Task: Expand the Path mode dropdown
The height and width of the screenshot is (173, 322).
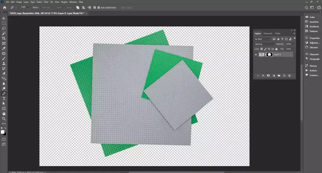Action: click(25, 7)
